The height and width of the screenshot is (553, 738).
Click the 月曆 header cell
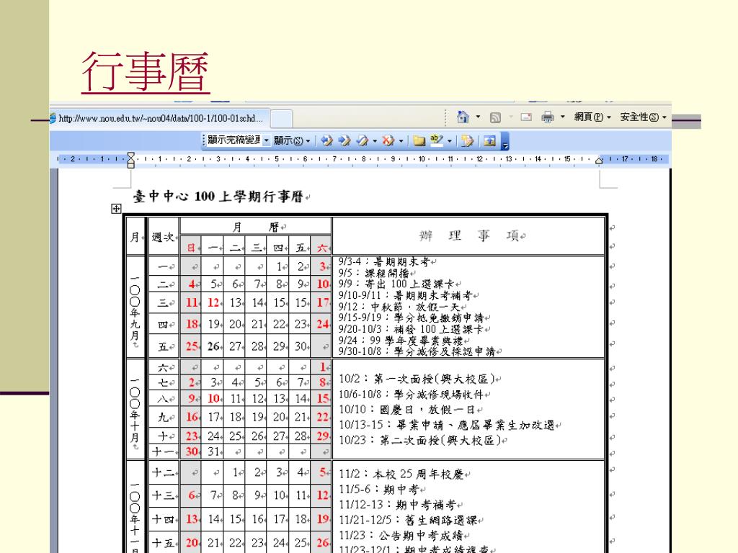(x=256, y=227)
